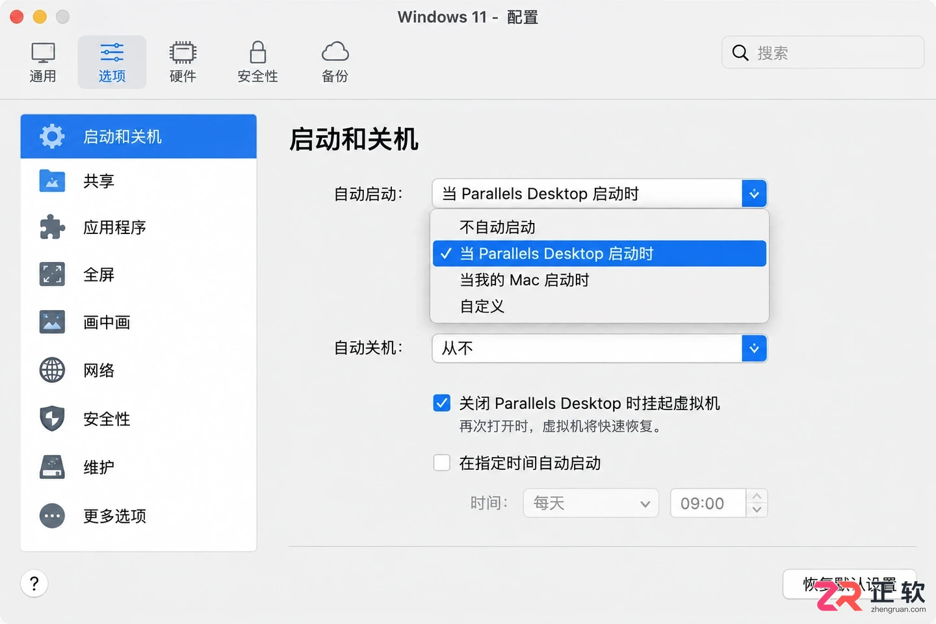Screen dimensions: 936x624
Task: Select 更多选项 label in sidebar list
Action: tap(114, 515)
